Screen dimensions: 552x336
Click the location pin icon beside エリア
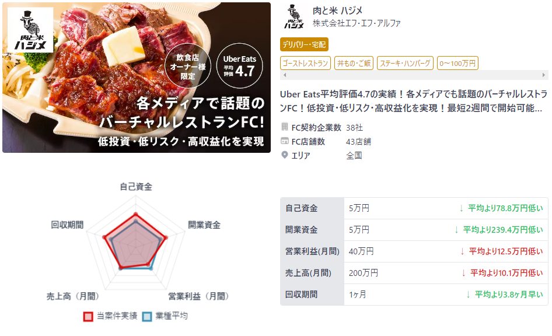284,155
